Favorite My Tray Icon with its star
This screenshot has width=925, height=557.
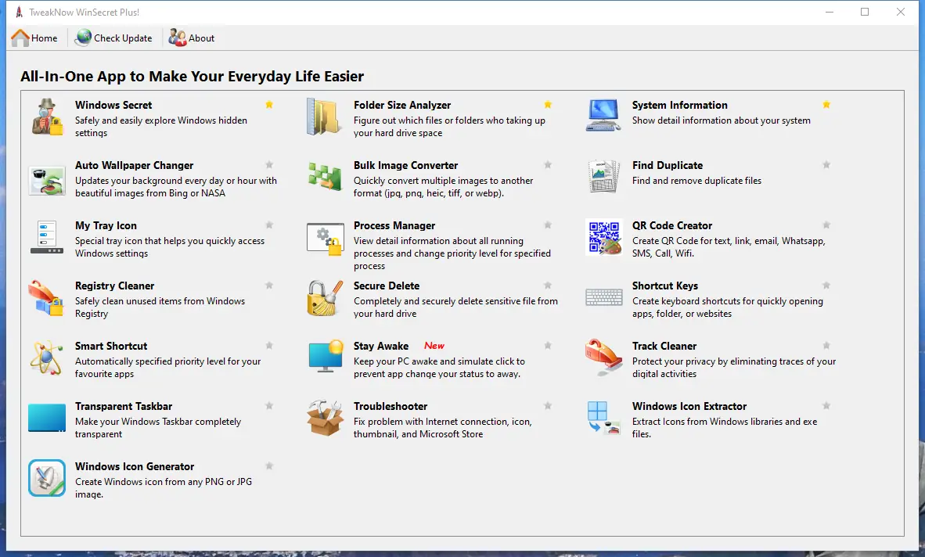(x=269, y=225)
